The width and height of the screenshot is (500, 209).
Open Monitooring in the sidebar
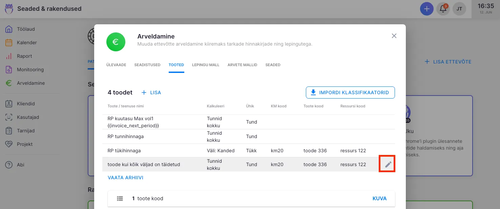coord(30,70)
